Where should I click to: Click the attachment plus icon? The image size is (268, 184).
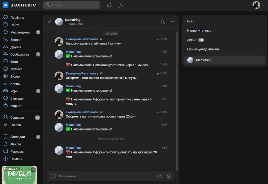pos(53,176)
